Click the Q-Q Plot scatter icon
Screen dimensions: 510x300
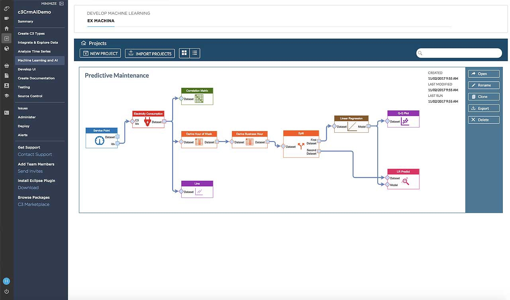[405, 122]
